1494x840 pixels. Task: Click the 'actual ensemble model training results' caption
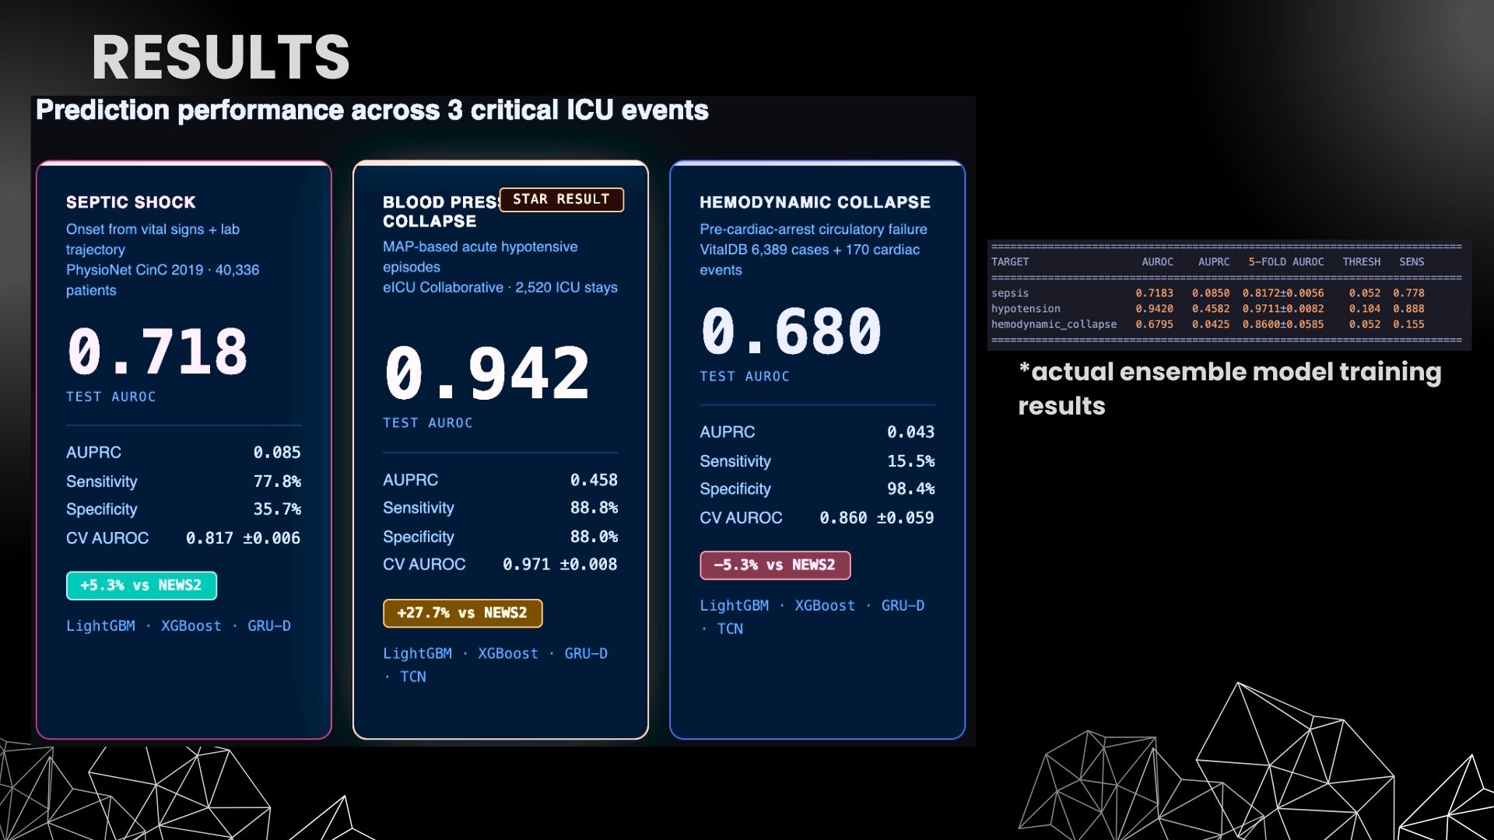[1229, 388]
